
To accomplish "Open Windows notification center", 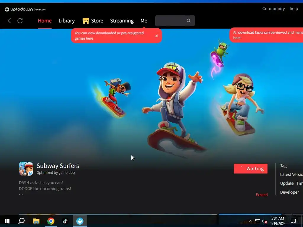I will click(x=293, y=221).
